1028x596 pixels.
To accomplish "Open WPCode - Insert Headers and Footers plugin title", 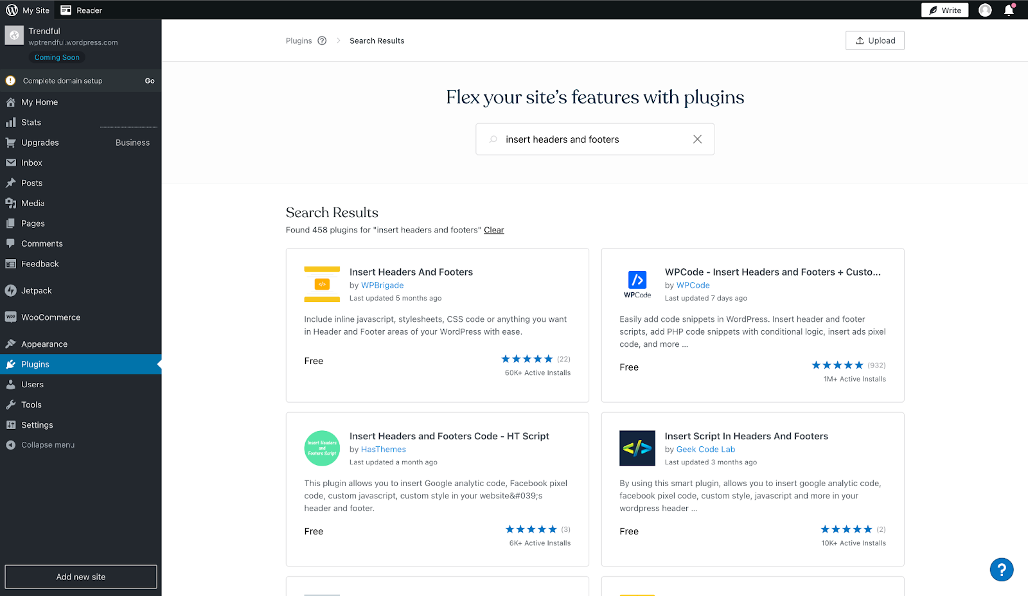I will pos(773,272).
